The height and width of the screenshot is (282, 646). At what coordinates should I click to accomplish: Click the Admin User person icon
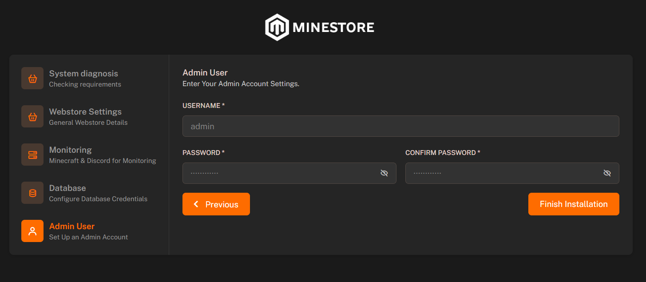point(32,231)
